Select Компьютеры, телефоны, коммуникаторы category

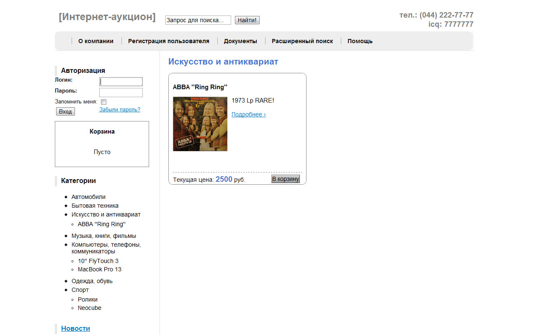106,248
